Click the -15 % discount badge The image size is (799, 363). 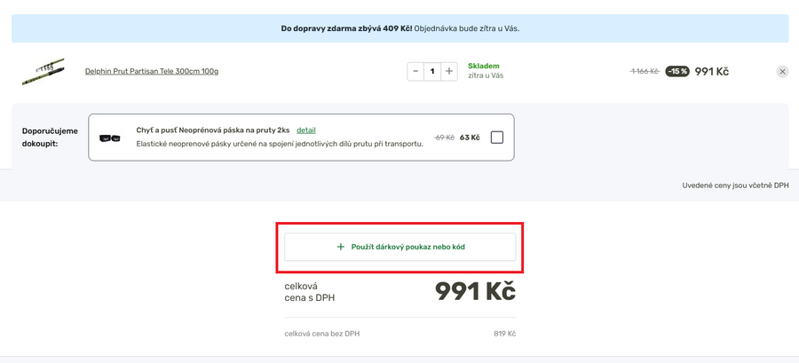pos(677,71)
